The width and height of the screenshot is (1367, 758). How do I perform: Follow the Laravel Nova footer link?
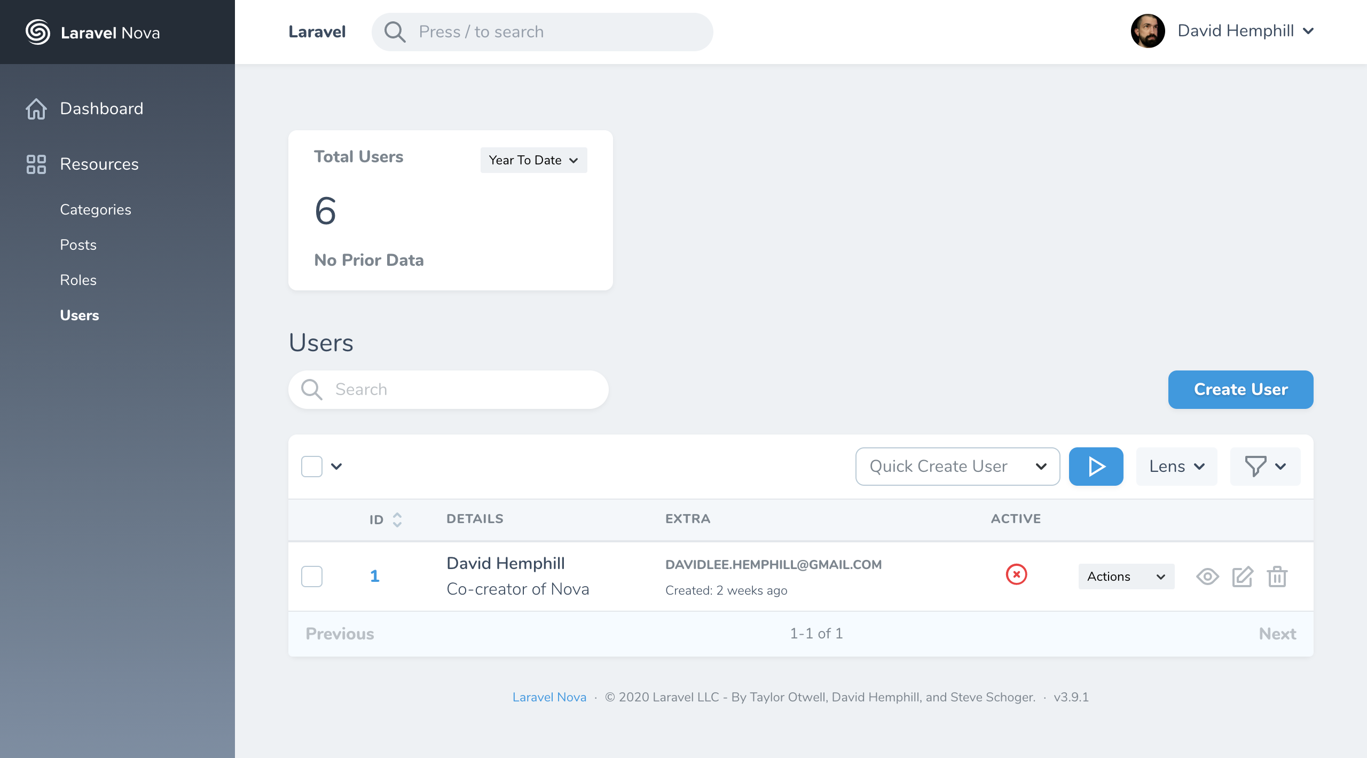coord(549,697)
